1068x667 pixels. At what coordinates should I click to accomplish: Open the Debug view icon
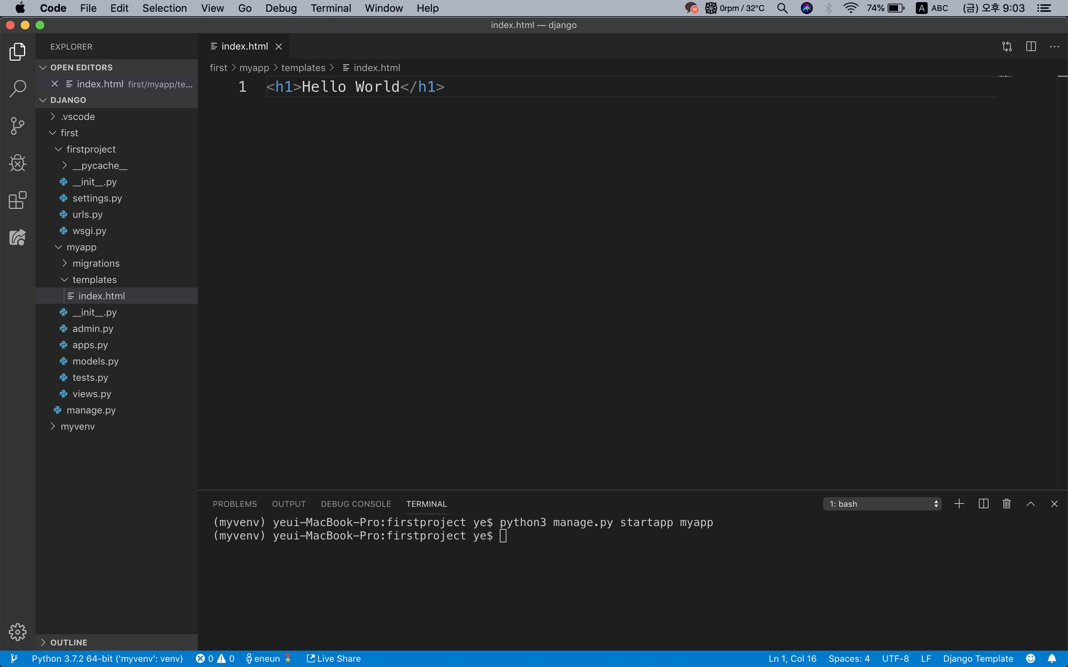[18, 163]
